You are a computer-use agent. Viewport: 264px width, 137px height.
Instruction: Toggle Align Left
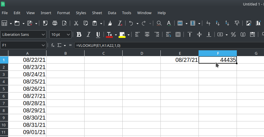138,34
